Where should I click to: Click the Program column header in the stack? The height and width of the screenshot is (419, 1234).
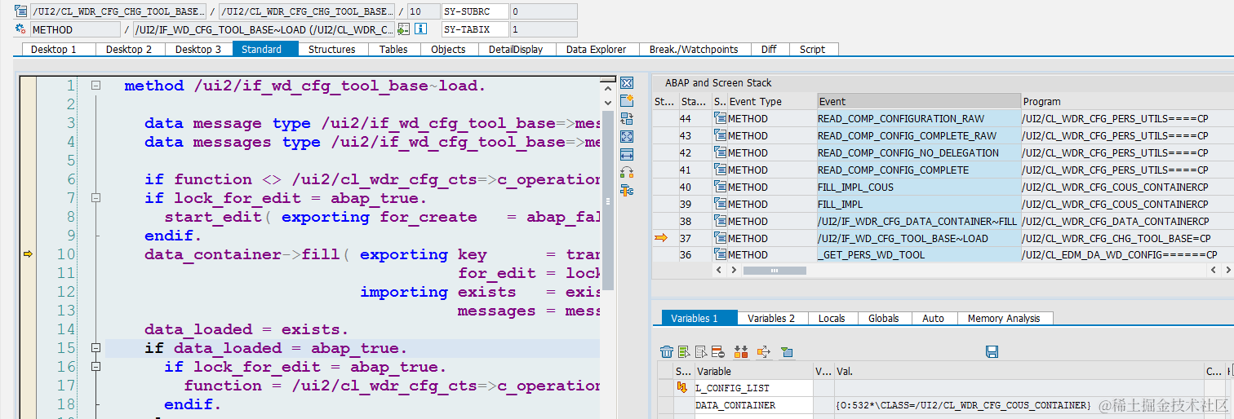coord(1127,102)
